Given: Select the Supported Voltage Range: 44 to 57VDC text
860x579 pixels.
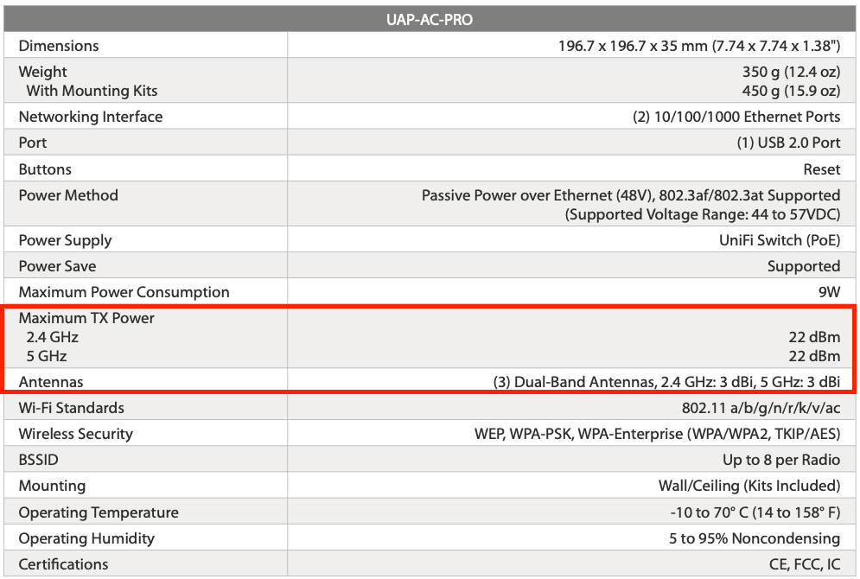Looking at the screenshot, I should (x=704, y=214).
